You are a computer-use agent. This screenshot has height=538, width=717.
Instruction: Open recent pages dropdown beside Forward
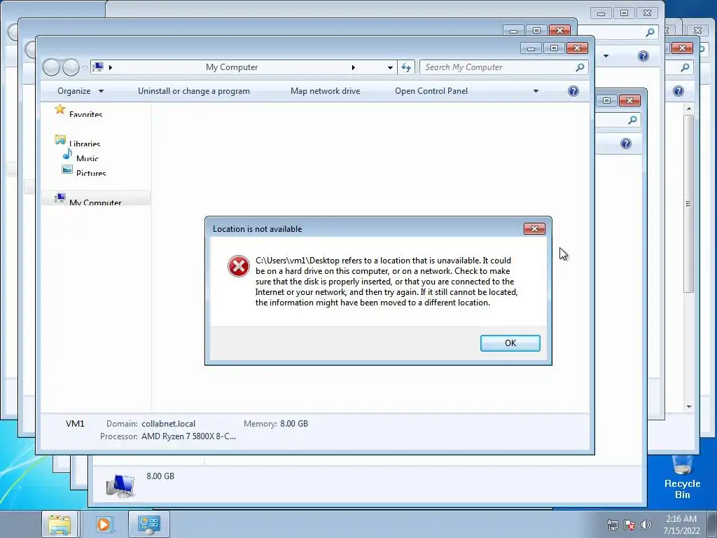tap(85, 68)
